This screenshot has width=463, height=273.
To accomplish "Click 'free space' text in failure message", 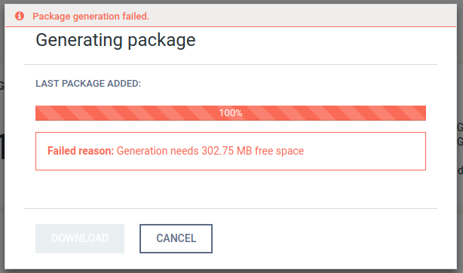I will click(279, 151).
